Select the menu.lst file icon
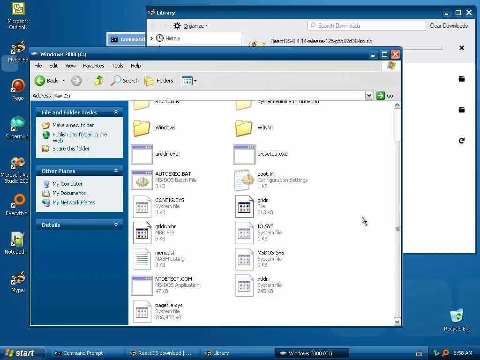Screen dimensions: 480x360 (142, 260)
